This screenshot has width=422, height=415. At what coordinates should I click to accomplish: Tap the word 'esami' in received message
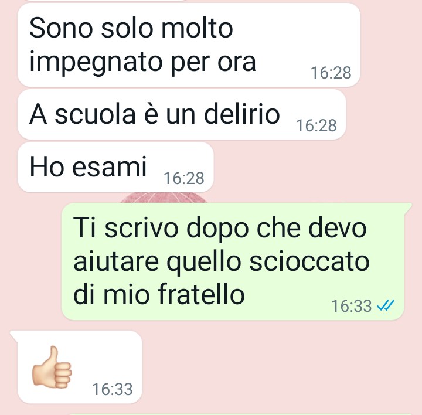pyautogui.click(x=109, y=167)
